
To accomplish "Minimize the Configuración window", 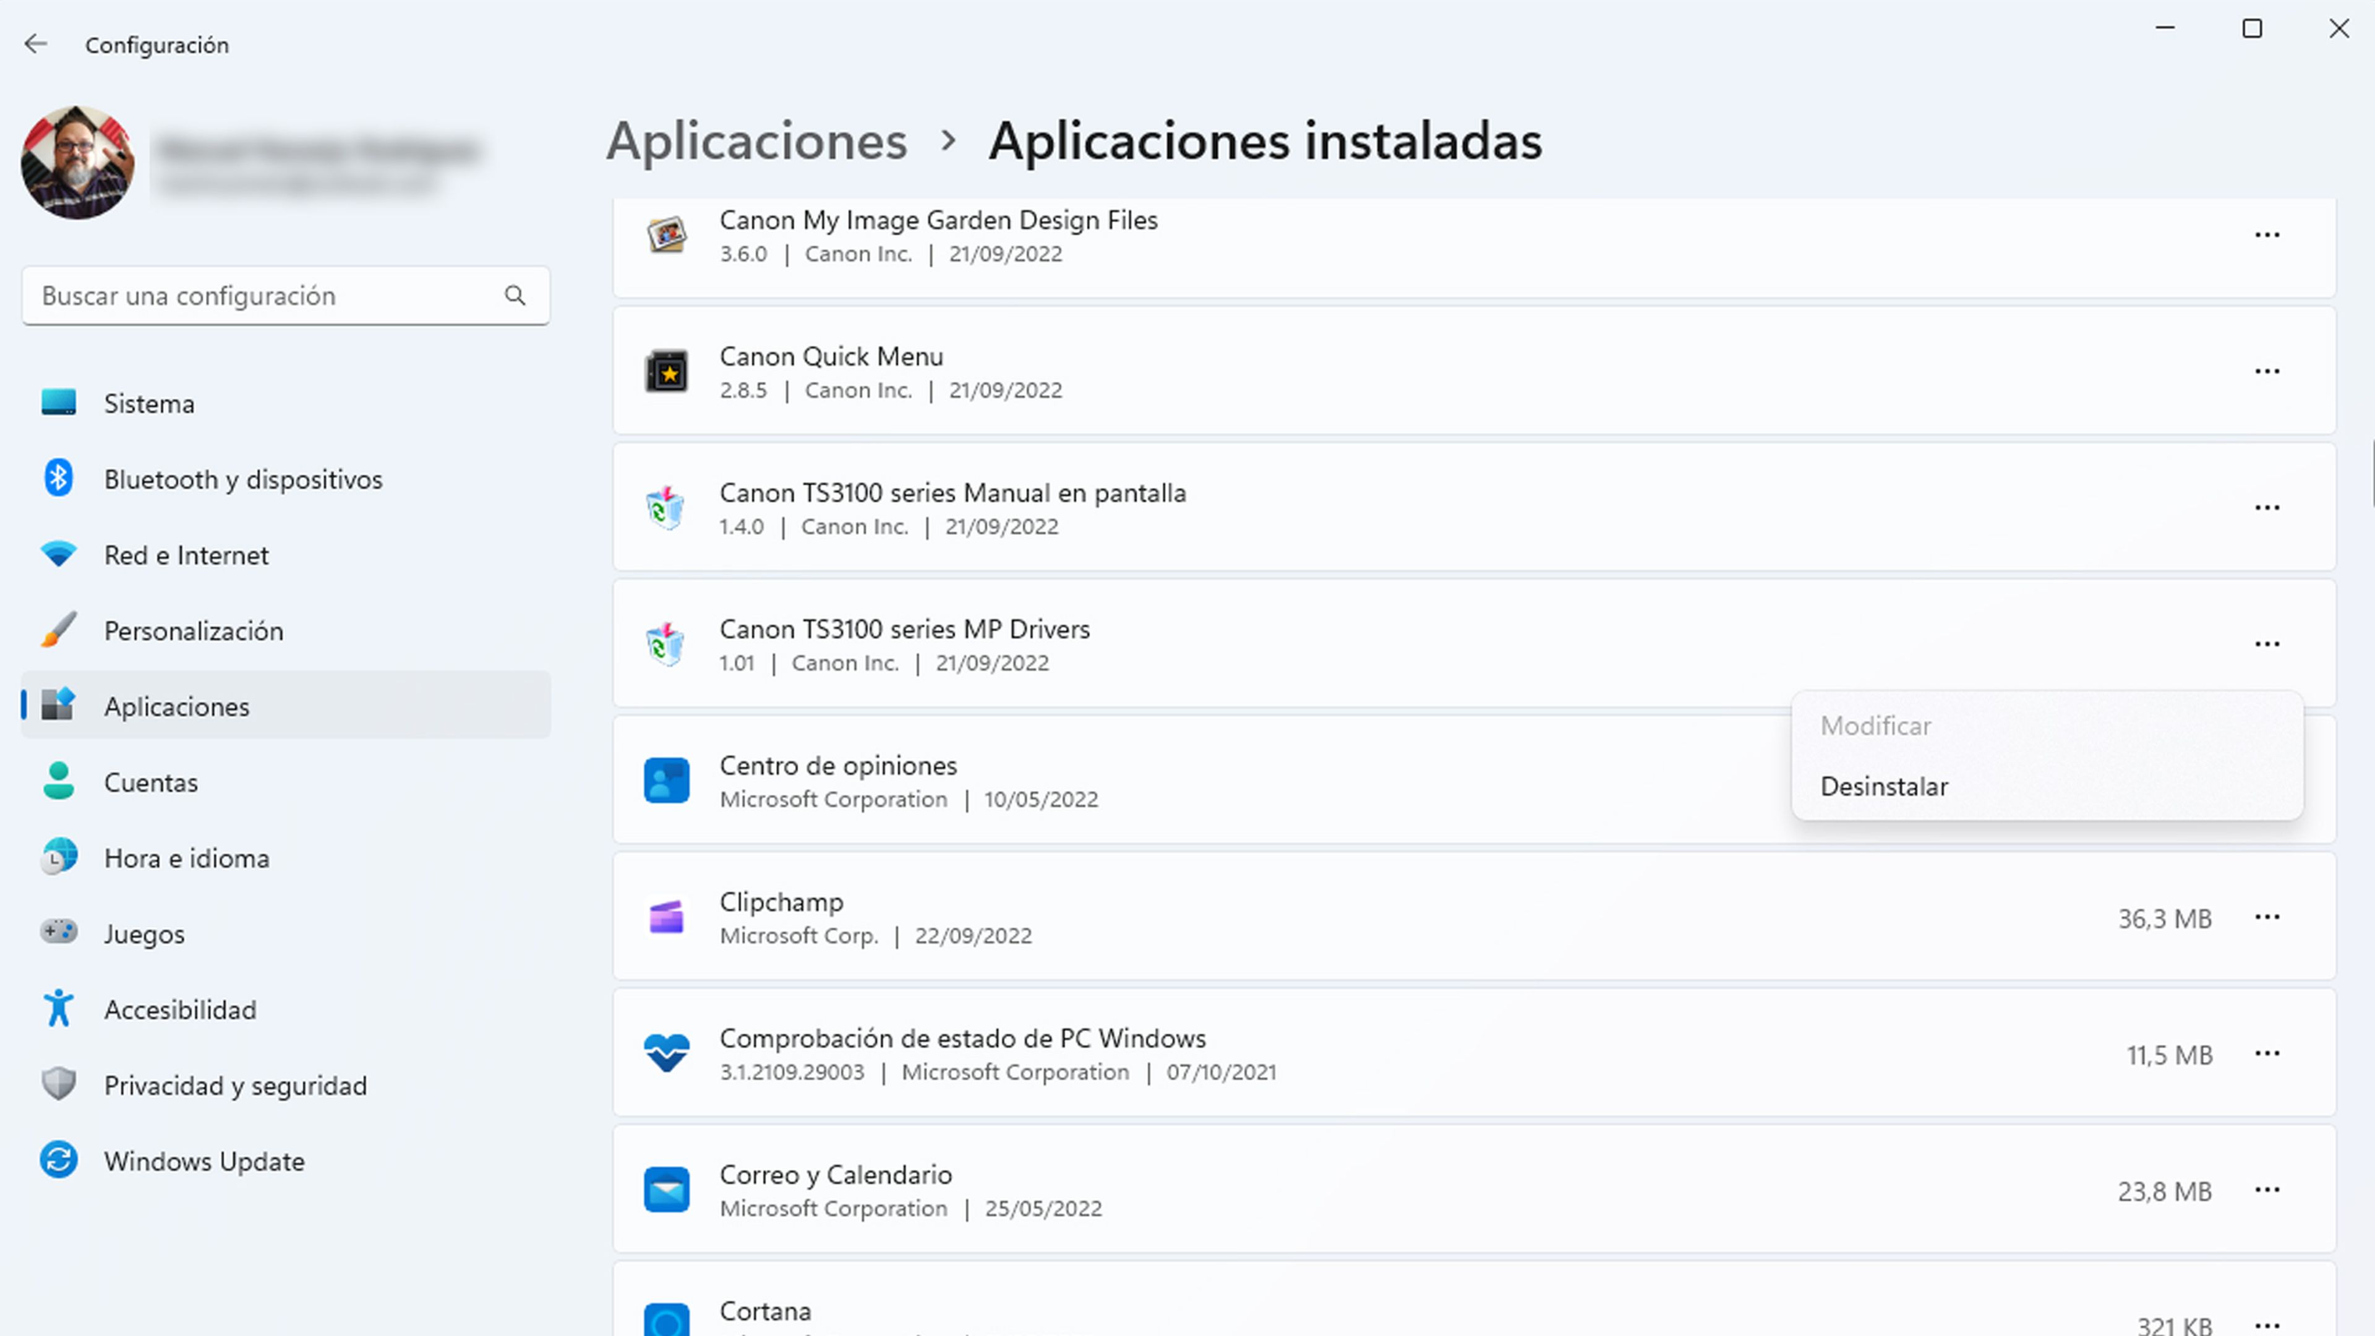I will click(2166, 28).
